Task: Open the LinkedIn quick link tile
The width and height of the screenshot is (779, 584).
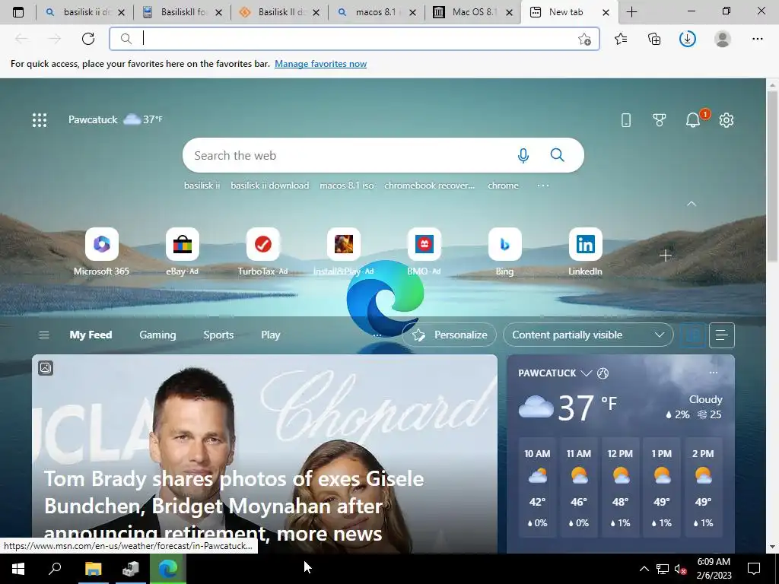Action: tap(585, 252)
